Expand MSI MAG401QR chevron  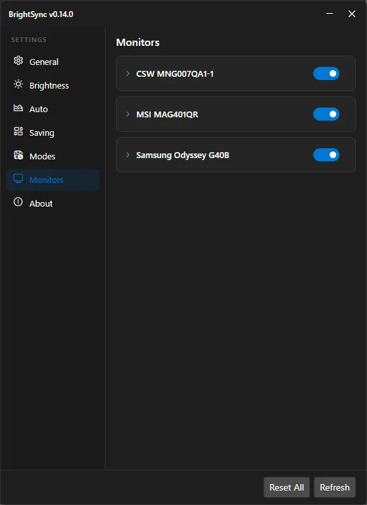[x=128, y=114]
